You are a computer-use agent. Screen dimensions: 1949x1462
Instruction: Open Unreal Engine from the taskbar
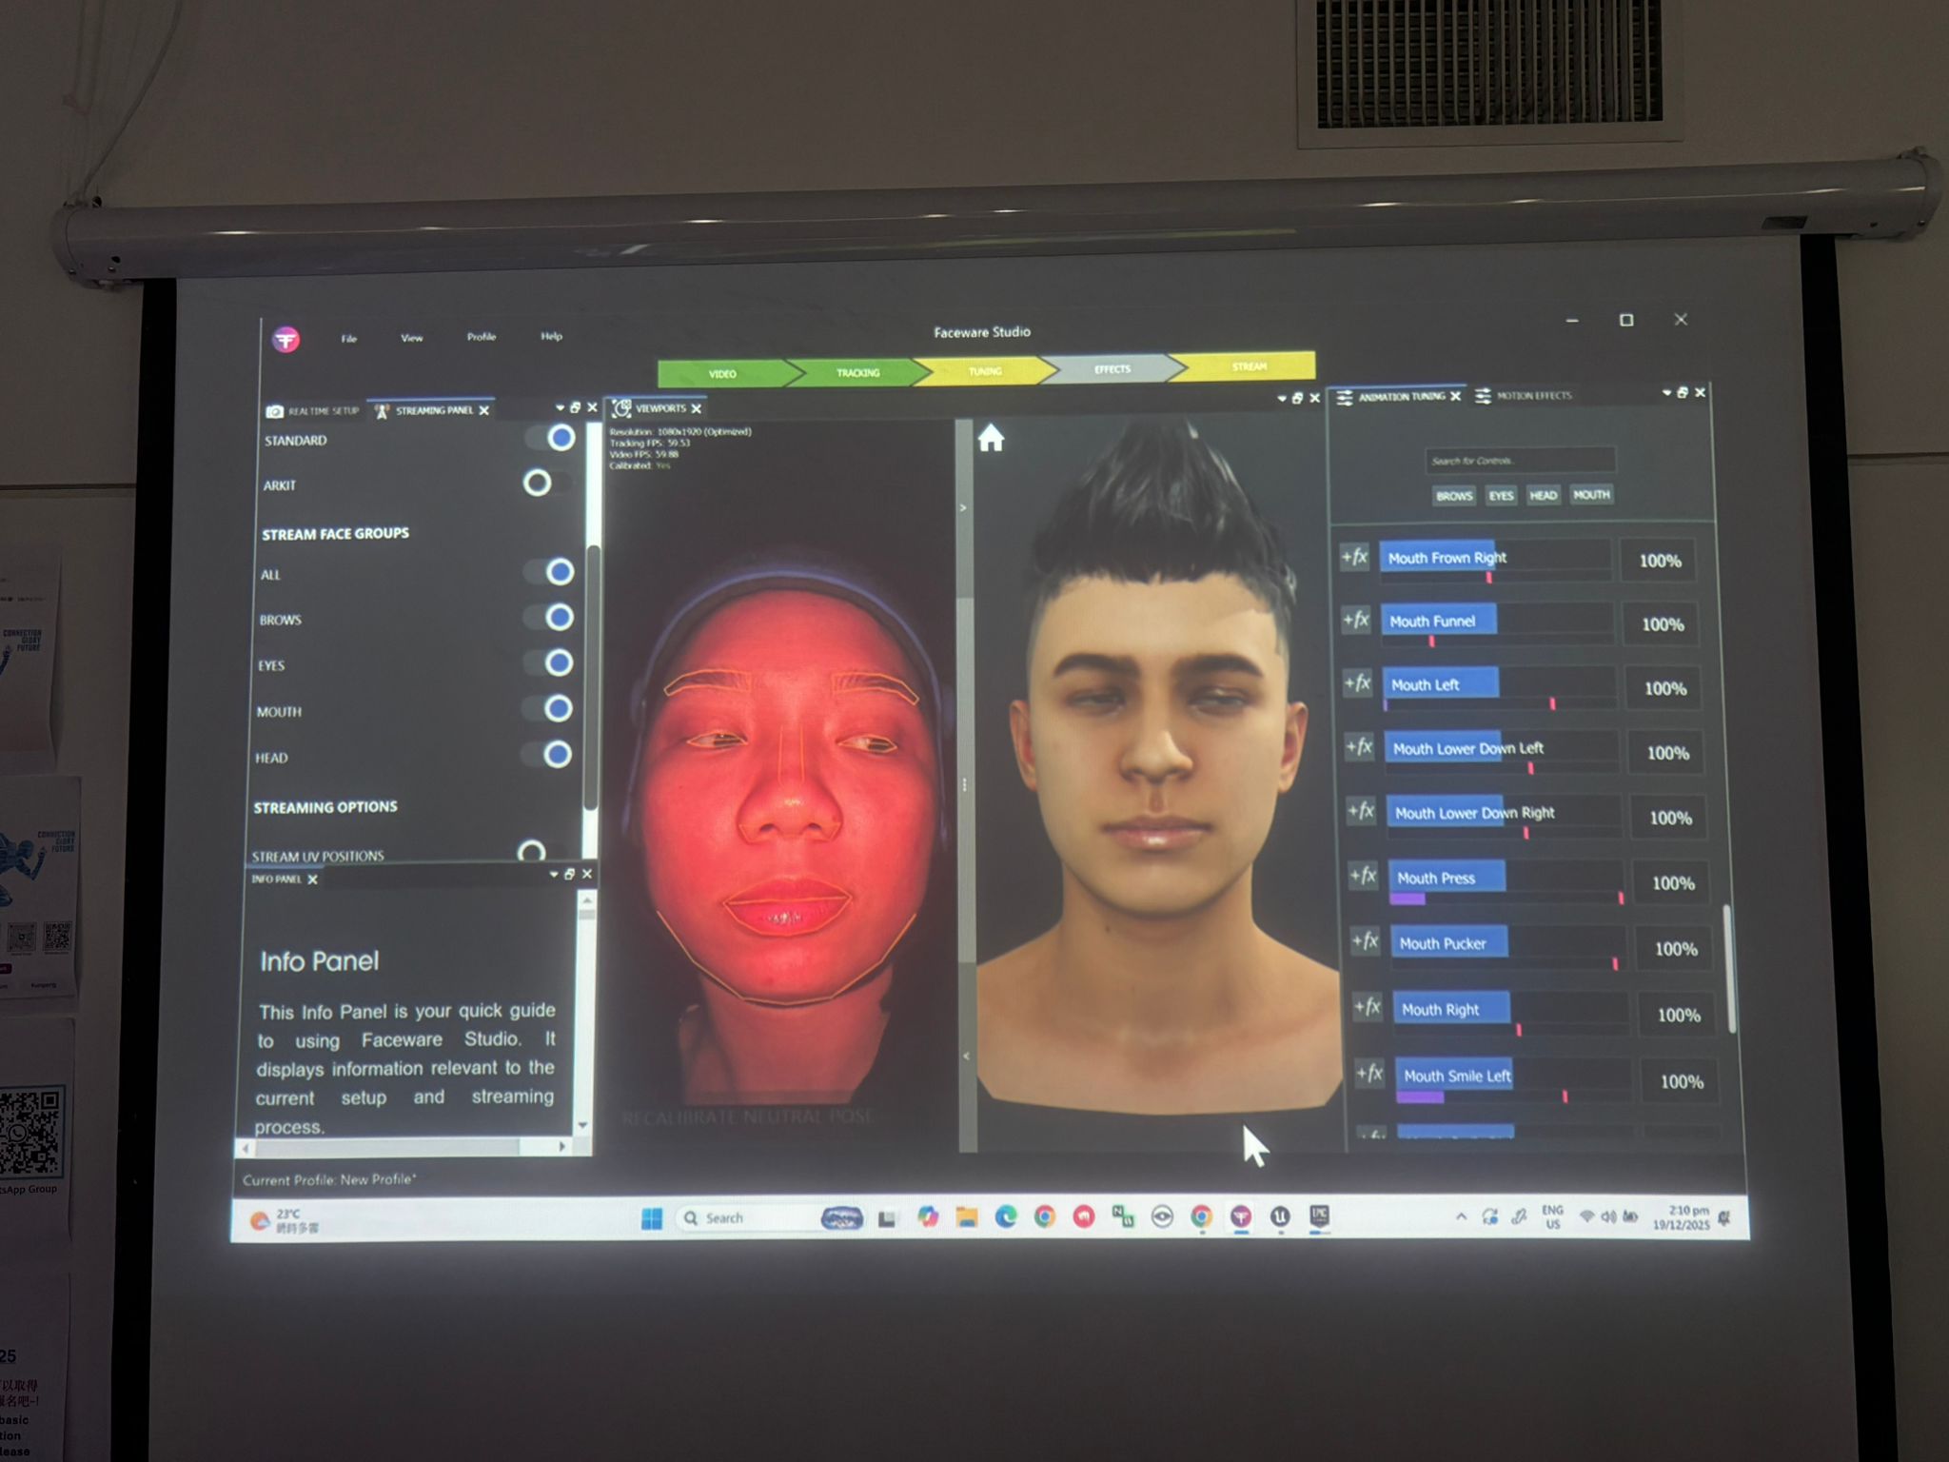pos(1280,1216)
